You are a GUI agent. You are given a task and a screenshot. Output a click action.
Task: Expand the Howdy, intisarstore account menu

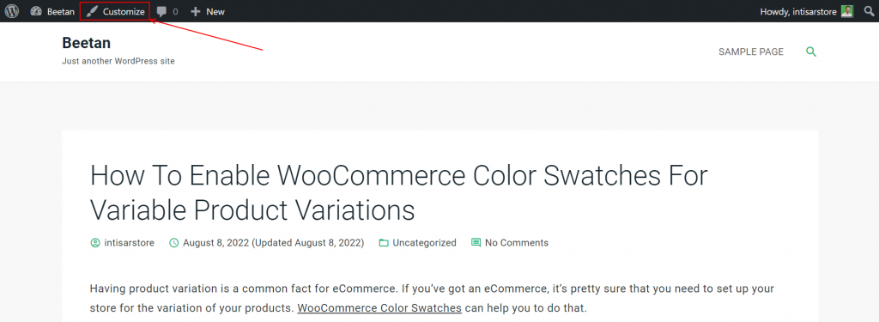(806, 11)
